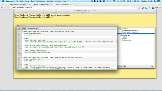Bookmark the page with star icon
Viewport: 162px width, 91px height.
coord(135,8)
